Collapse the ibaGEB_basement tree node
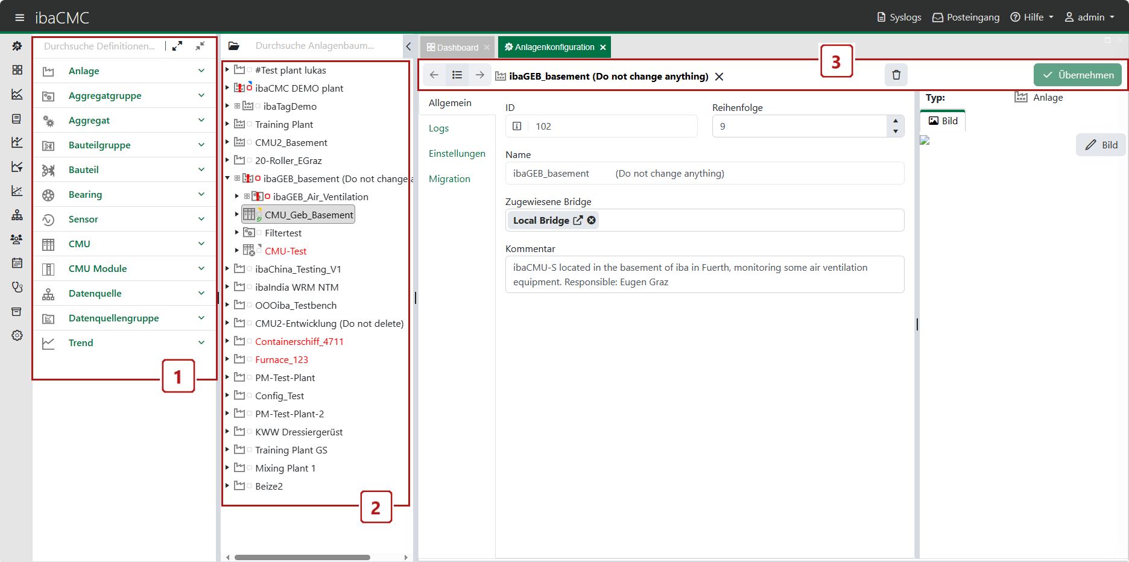 (x=227, y=178)
